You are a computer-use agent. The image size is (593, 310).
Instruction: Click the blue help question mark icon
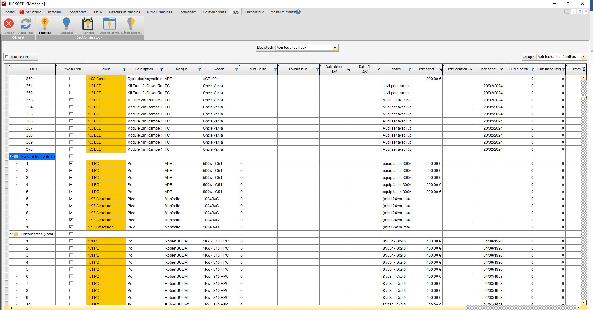coord(298,12)
